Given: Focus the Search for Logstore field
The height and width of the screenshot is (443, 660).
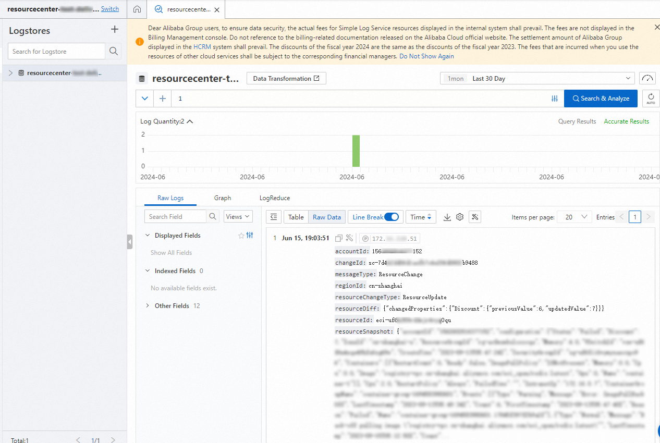Looking at the screenshot, I should [x=56, y=51].
